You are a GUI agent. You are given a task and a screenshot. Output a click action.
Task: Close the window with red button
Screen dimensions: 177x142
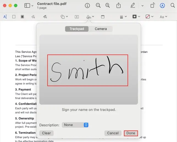tap(5, 6)
